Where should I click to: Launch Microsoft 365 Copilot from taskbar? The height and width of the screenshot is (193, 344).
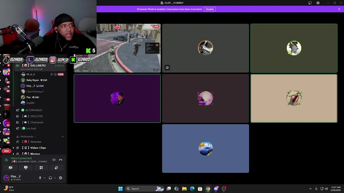176,189
